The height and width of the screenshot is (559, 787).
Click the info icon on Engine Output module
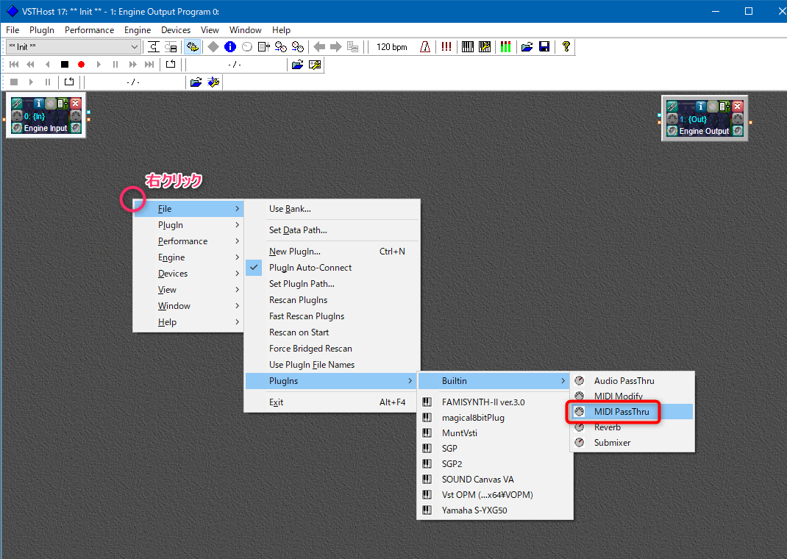(x=701, y=106)
